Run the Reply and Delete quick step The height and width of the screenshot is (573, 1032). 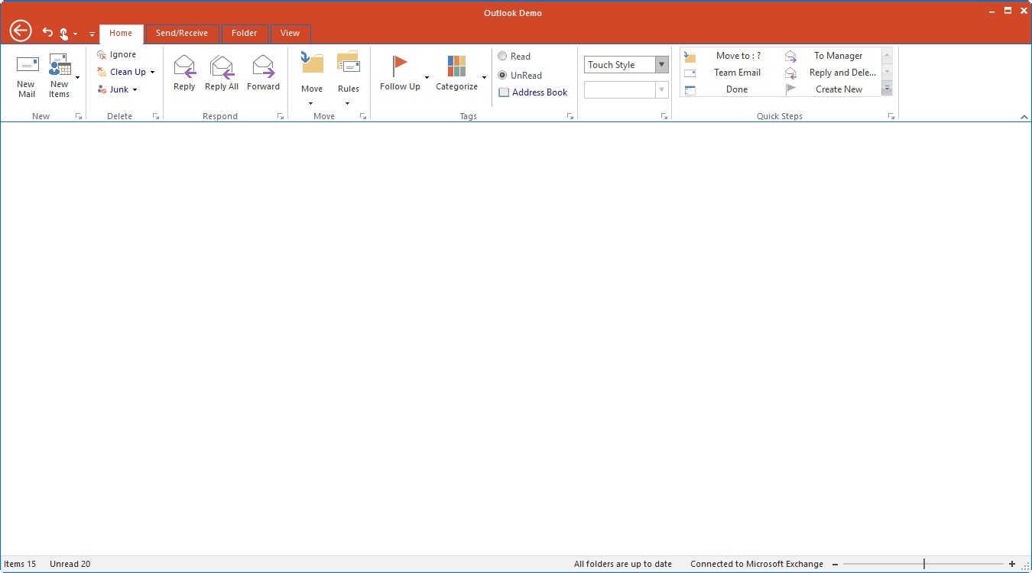tap(832, 73)
